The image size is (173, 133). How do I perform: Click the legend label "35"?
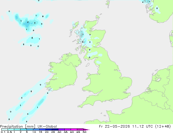(x=65, y=132)
